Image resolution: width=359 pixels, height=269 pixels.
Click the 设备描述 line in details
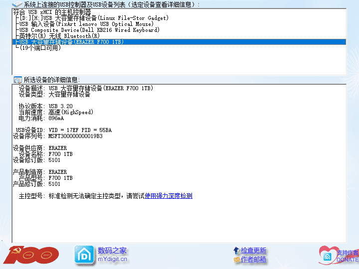click(x=86, y=88)
